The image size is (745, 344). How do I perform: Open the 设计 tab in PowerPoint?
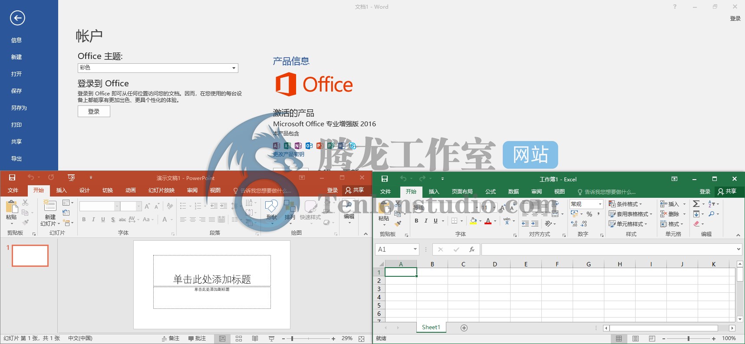(85, 190)
